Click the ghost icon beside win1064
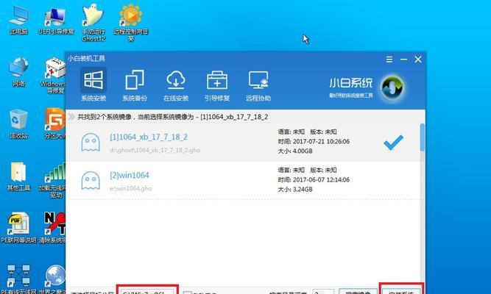This screenshot has width=491, height=294. point(91,181)
